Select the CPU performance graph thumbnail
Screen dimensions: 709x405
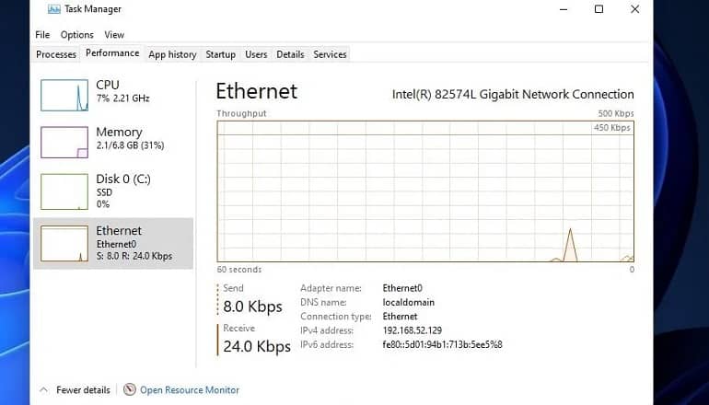[64, 95]
